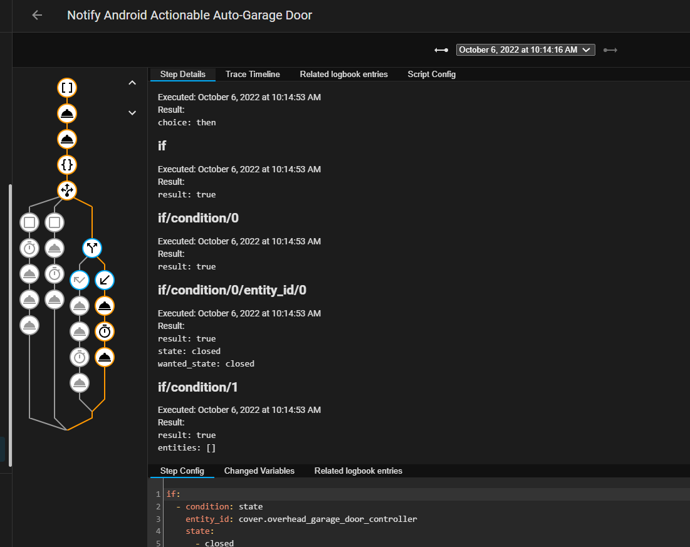
Task: Go back using the header back arrow
Action: (x=36, y=15)
